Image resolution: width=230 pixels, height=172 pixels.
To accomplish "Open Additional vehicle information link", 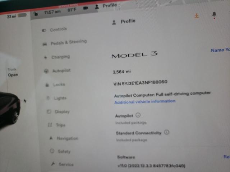I will pos(145,101).
